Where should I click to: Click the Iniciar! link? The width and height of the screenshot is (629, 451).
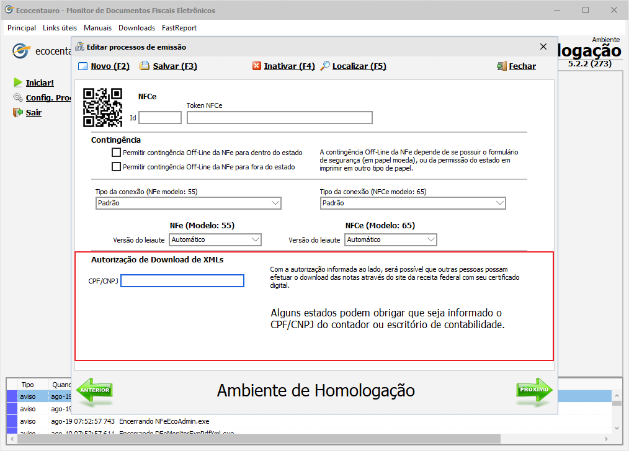pyautogui.click(x=40, y=83)
